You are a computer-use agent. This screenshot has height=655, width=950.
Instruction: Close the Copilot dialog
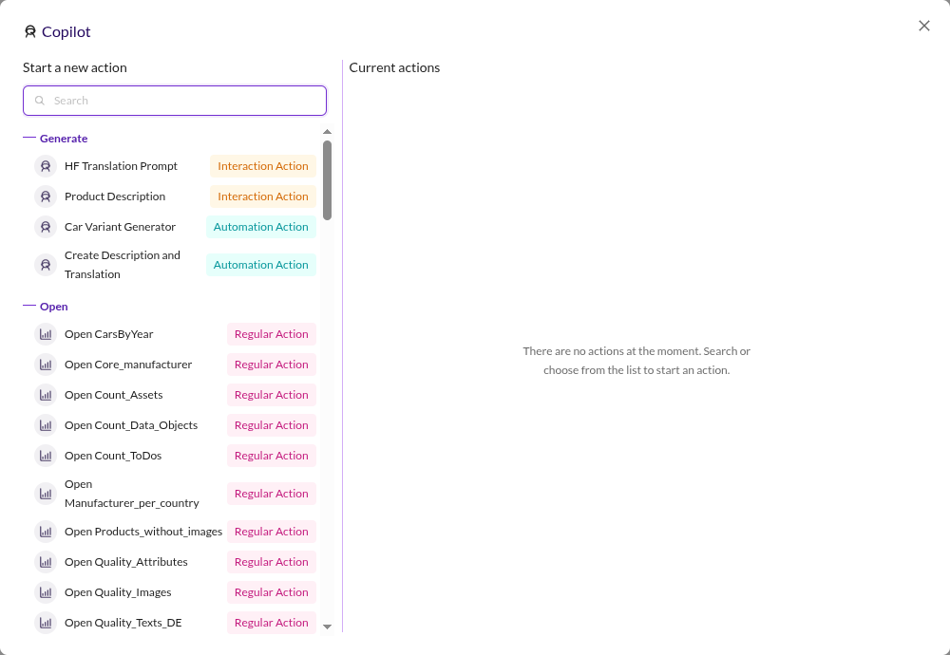tap(924, 26)
